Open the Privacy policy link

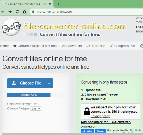(100, 116)
